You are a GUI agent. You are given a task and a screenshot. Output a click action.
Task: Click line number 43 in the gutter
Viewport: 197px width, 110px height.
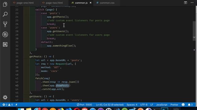pos(17,86)
